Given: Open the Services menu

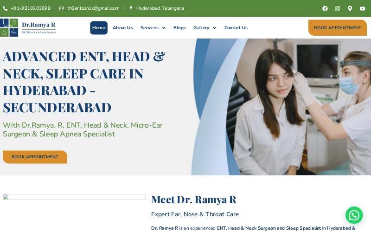Looking at the screenshot, I should click(149, 28).
